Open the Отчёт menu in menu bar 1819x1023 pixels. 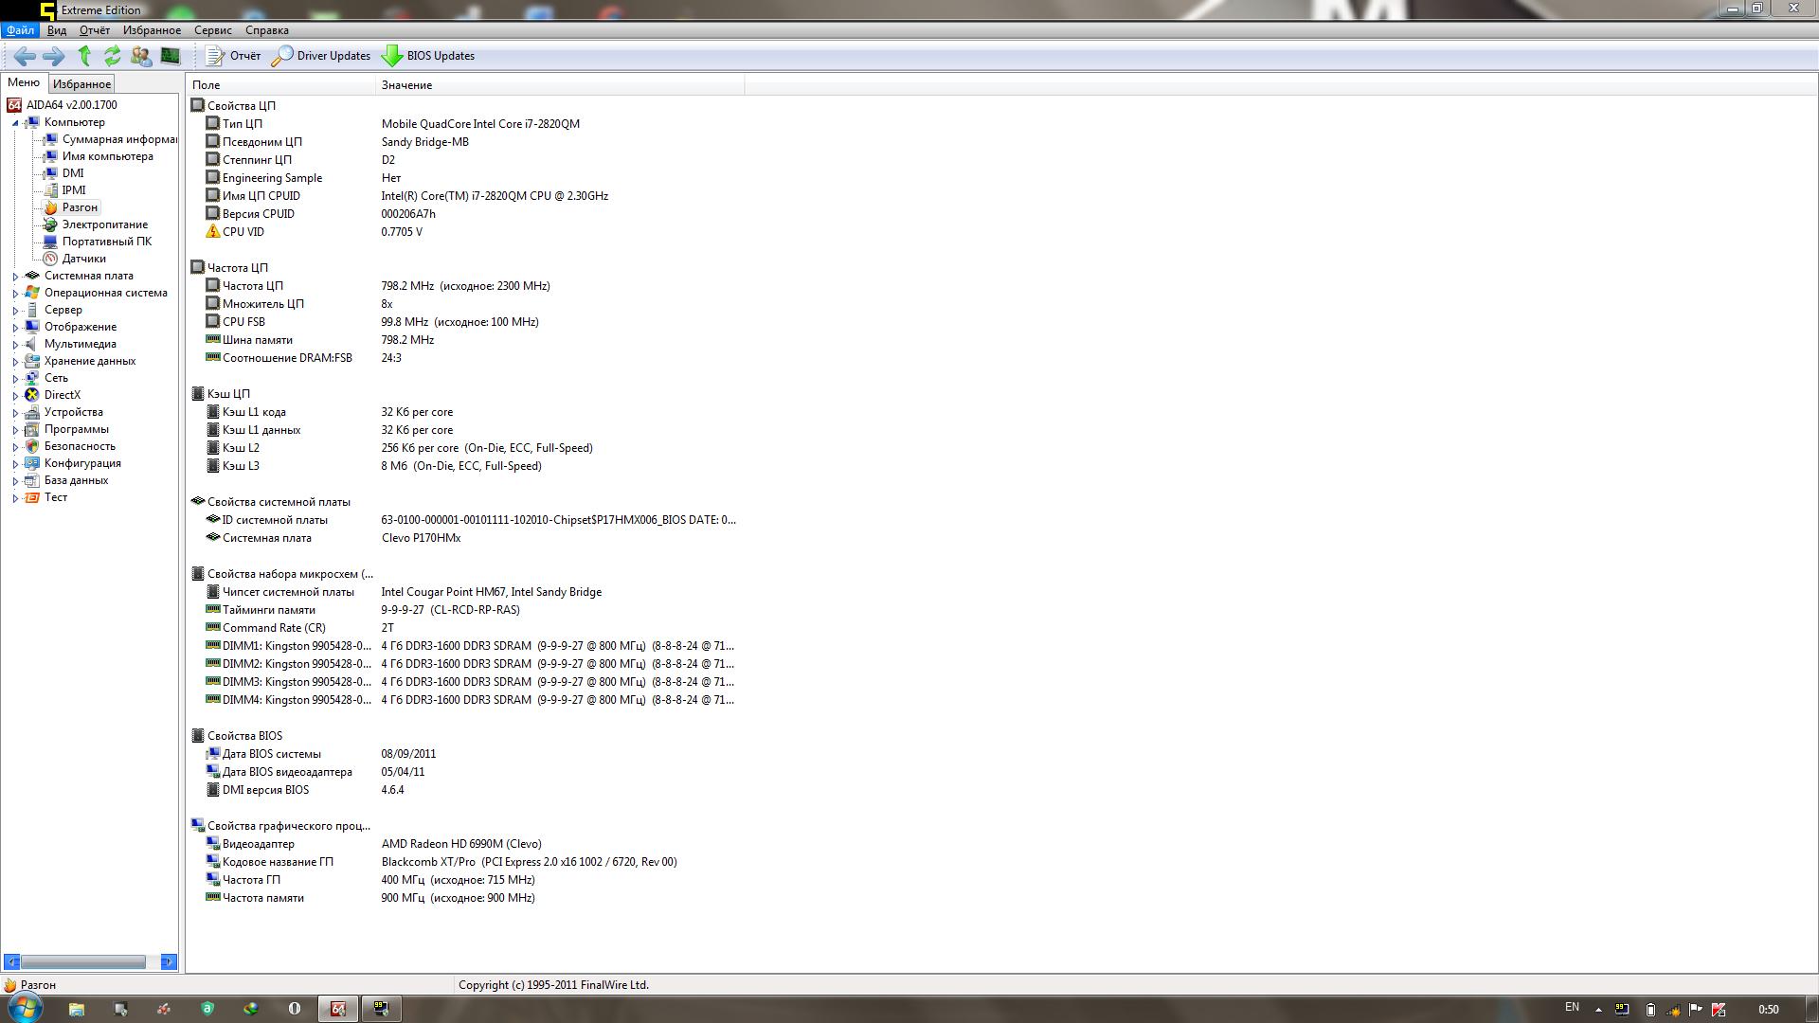[95, 30]
